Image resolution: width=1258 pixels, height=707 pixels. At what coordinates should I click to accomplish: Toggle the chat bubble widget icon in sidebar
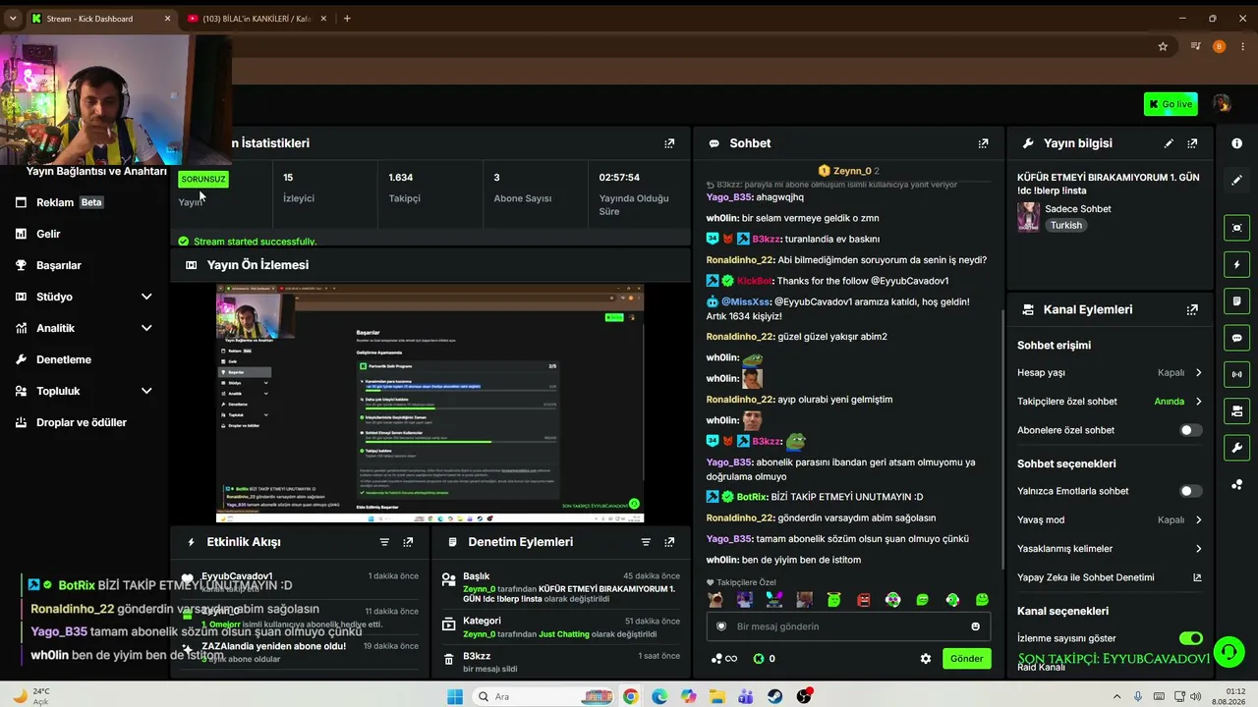pyautogui.click(x=1236, y=338)
